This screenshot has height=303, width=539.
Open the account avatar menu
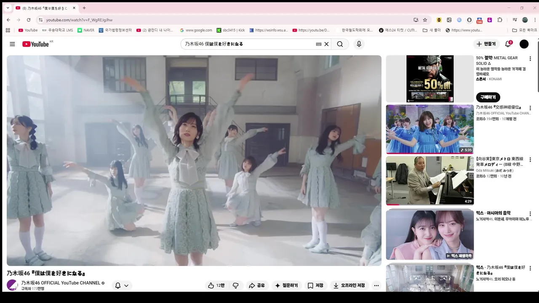[524, 44]
